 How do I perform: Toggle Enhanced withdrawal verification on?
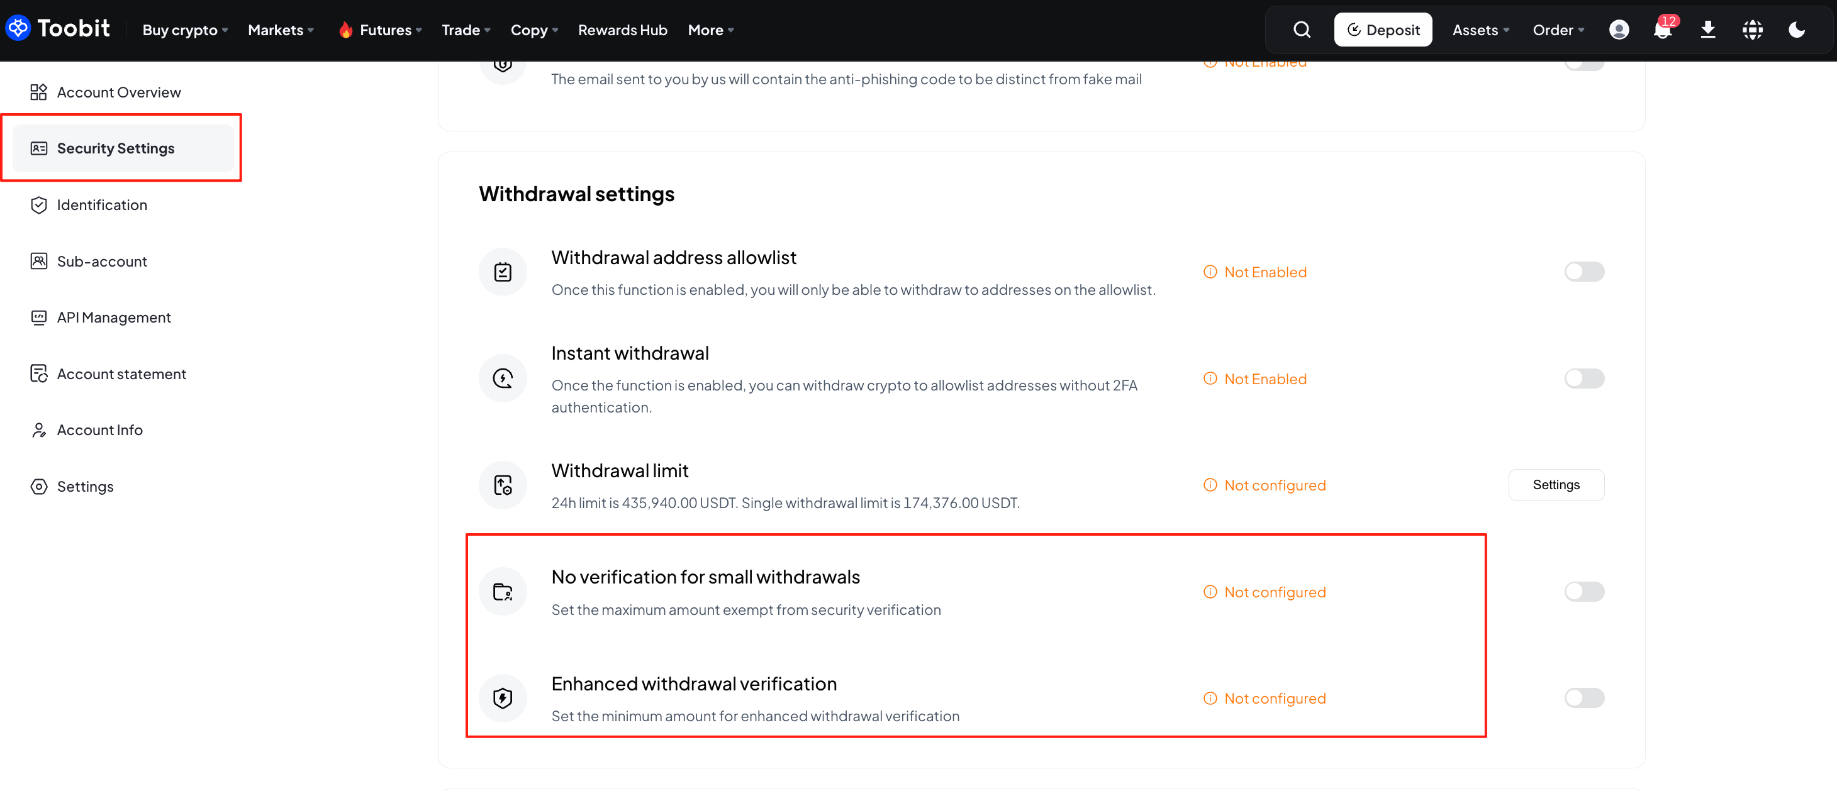click(1584, 698)
